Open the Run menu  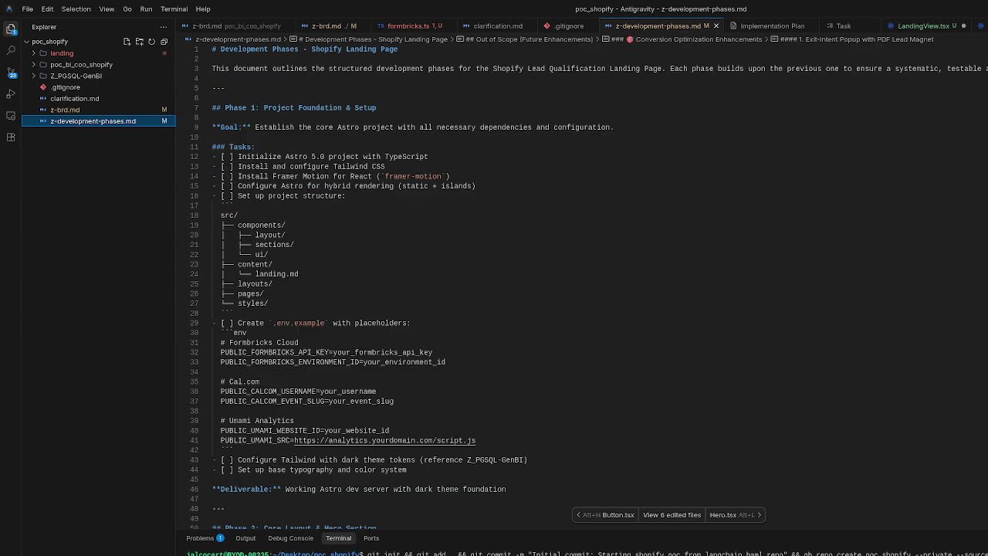click(146, 9)
